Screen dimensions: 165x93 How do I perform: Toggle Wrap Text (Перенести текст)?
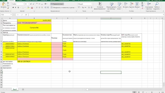click(x=57, y=4)
